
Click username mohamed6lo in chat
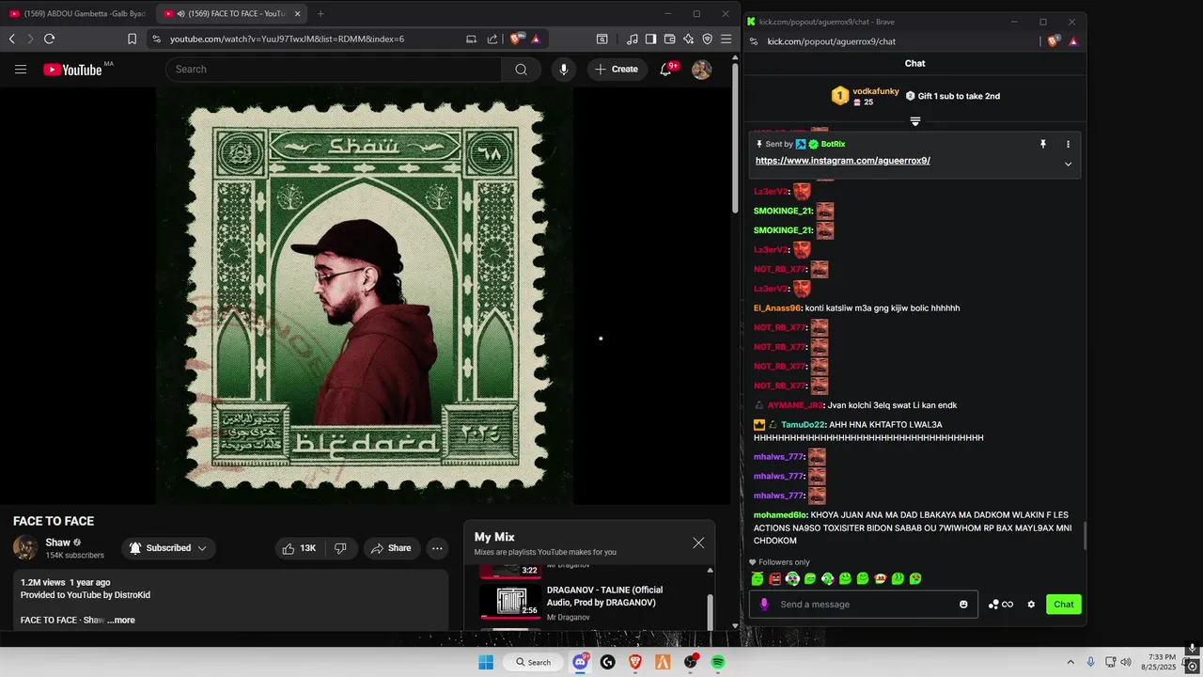[780, 515]
